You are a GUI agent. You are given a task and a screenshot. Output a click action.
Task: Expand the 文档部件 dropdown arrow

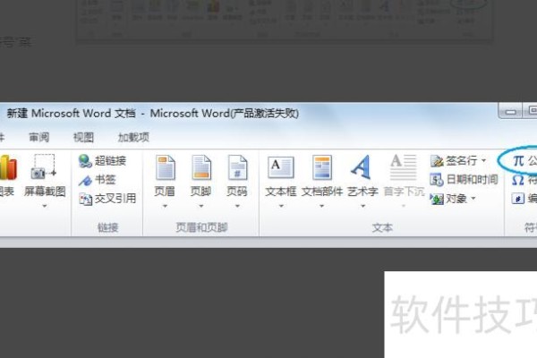[322, 206]
